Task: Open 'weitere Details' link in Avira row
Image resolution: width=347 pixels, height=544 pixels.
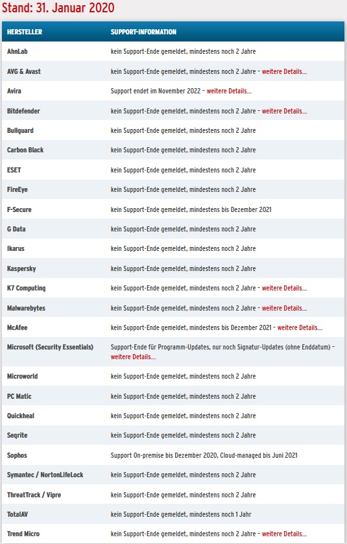Action: [229, 91]
